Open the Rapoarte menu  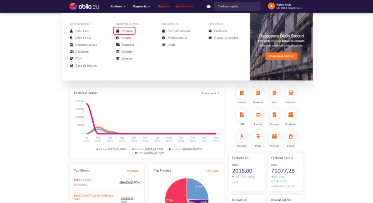141,6
